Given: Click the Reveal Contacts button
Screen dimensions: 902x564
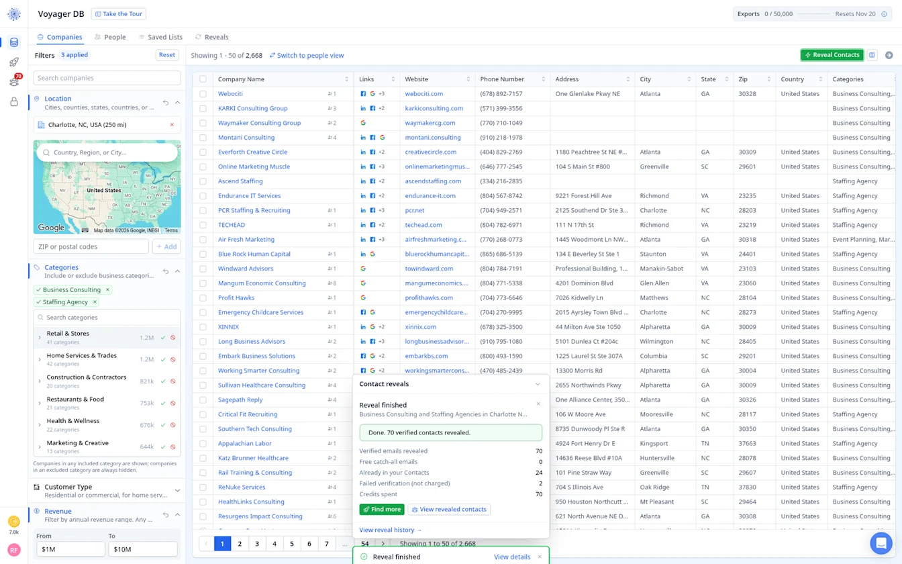Looking at the screenshot, I should (x=832, y=55).
